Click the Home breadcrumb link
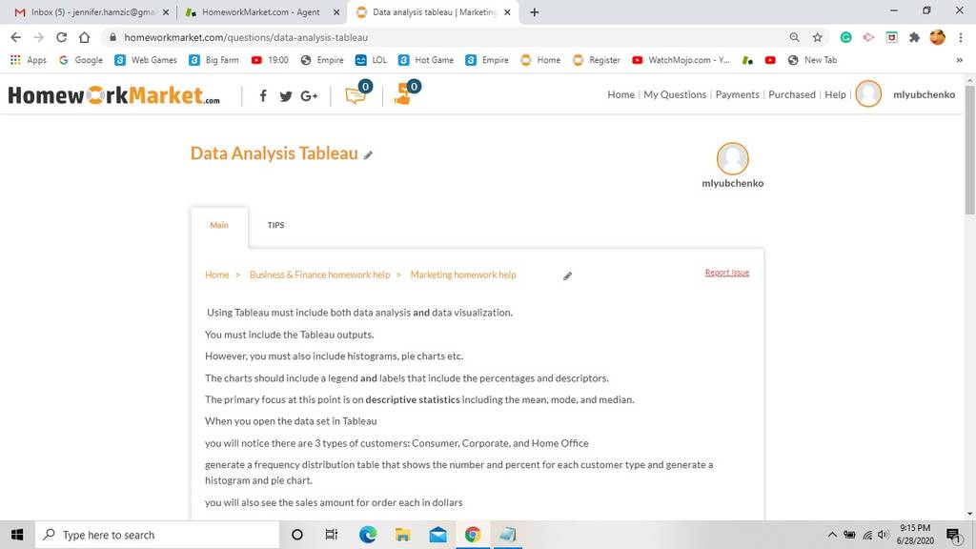 coord(217,274)
